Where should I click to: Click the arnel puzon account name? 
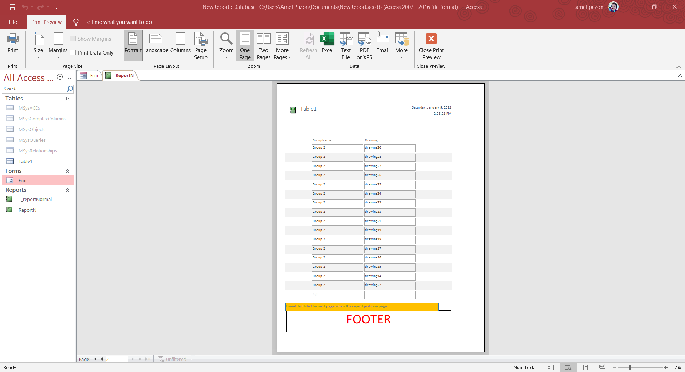tap(589, 7)
